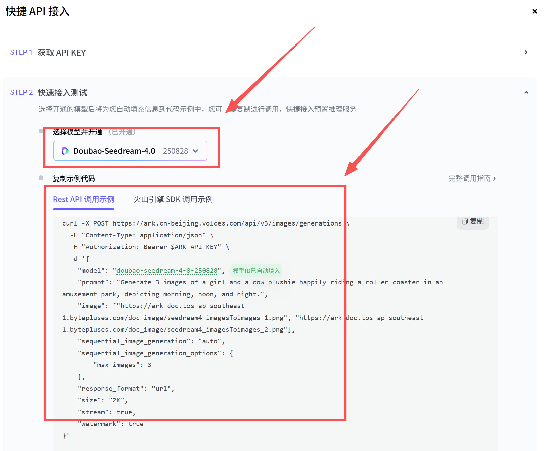
Task: Click the step bullet beside 复制示例代码
Action: click(41, 178)
